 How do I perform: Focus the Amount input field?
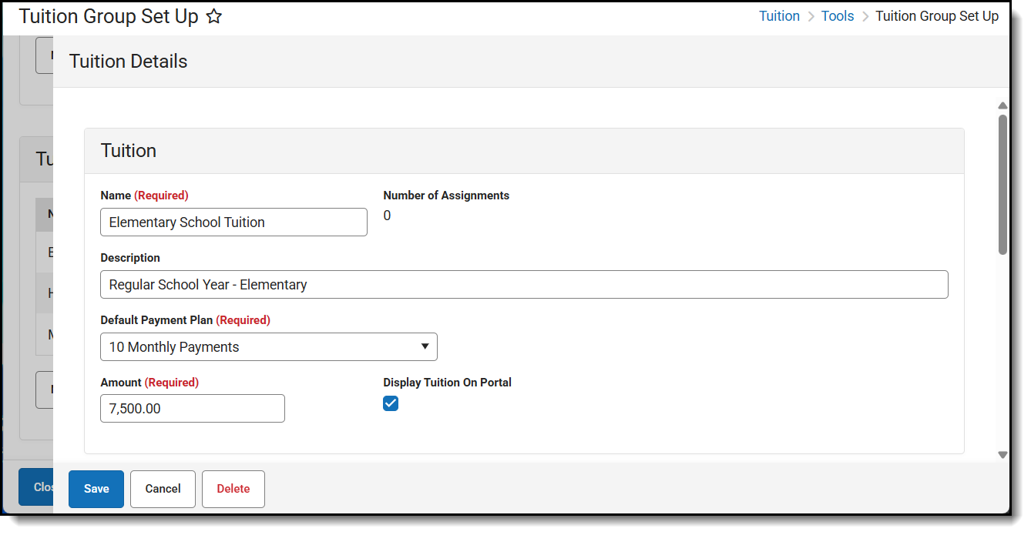coord(193,409)
